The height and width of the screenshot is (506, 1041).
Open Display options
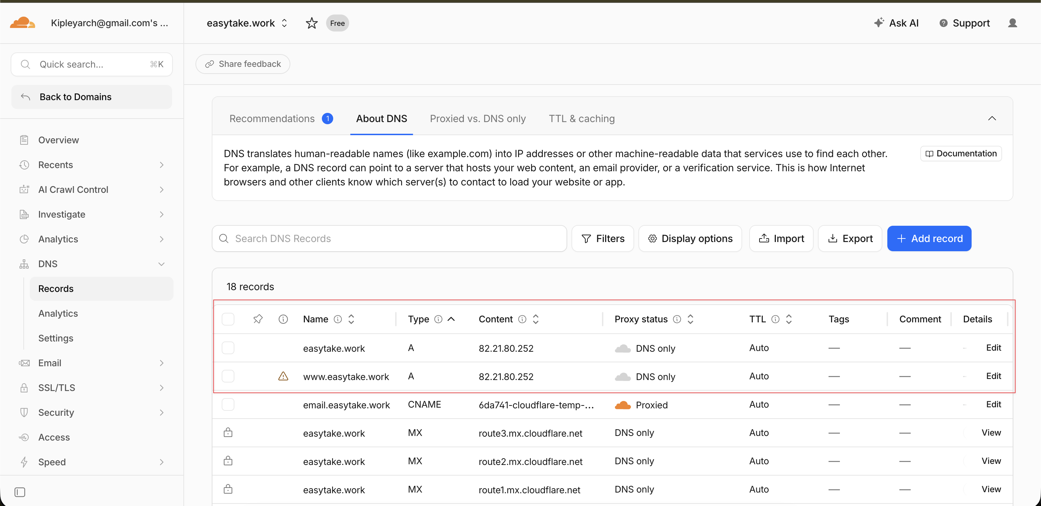[690, 238]
